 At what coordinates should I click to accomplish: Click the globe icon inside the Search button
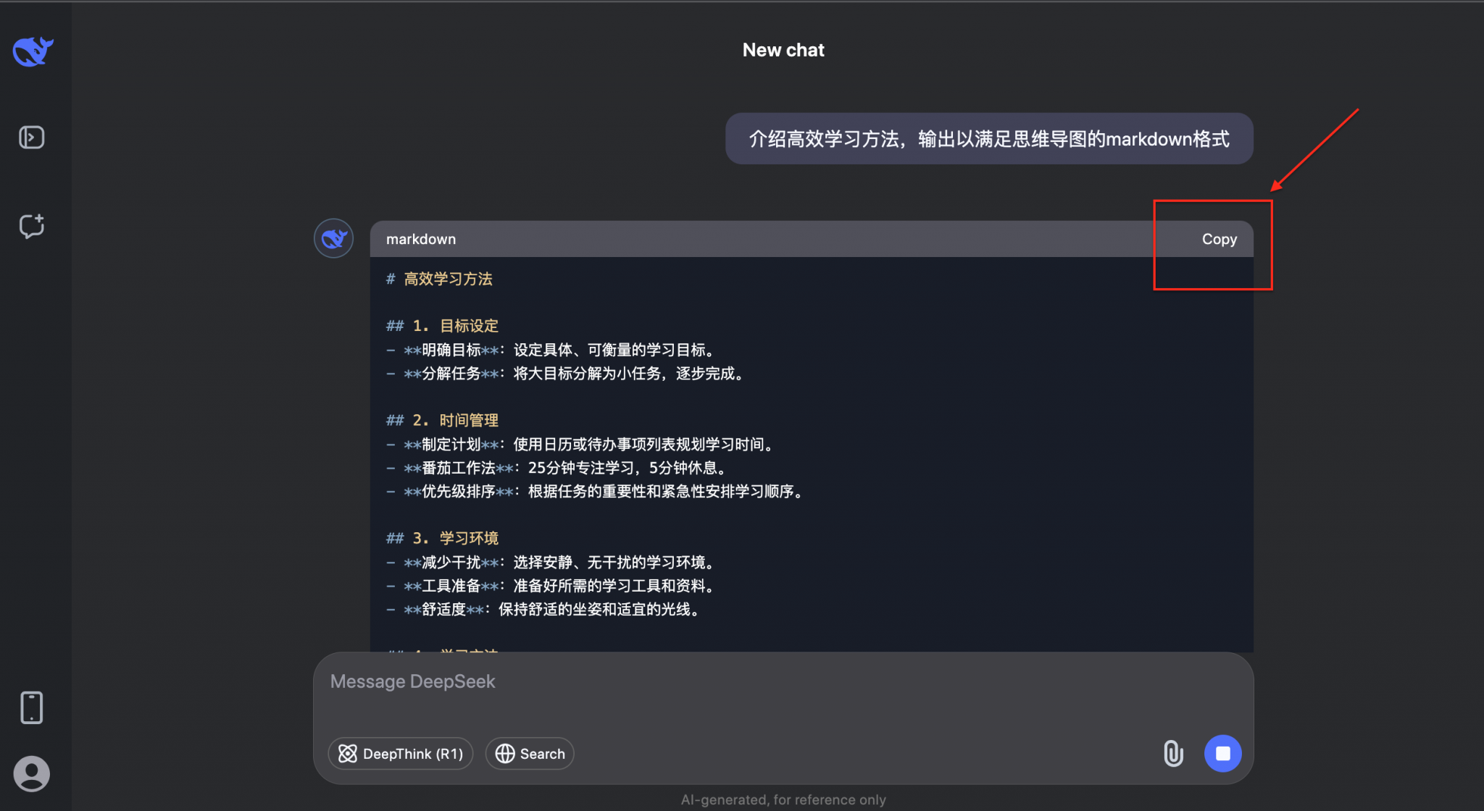tap(506, 753)
